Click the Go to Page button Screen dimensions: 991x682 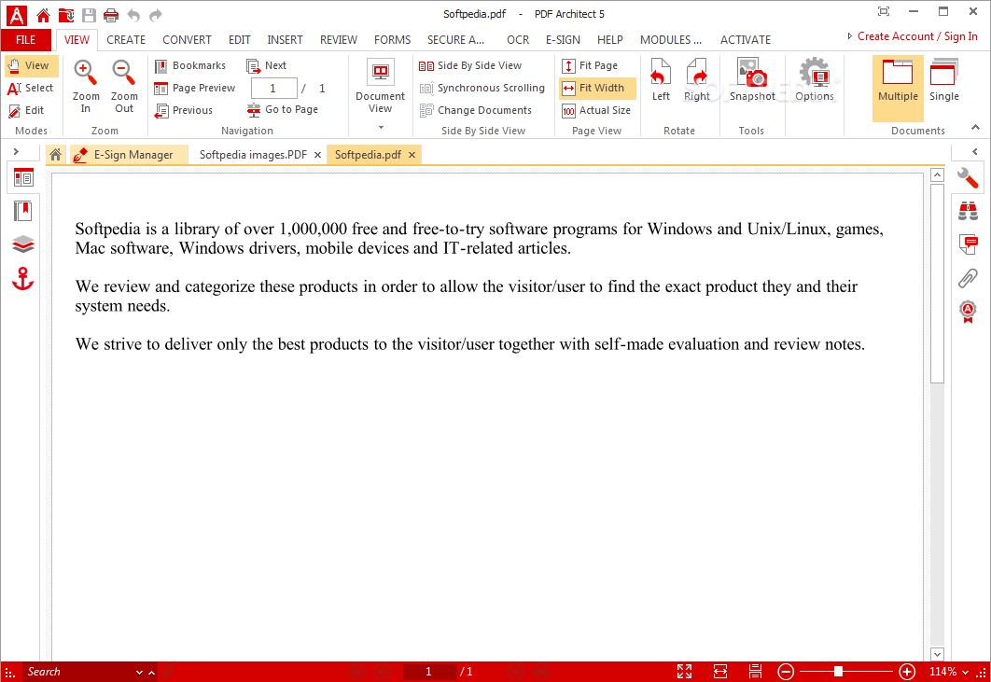(x=283, y=110)
